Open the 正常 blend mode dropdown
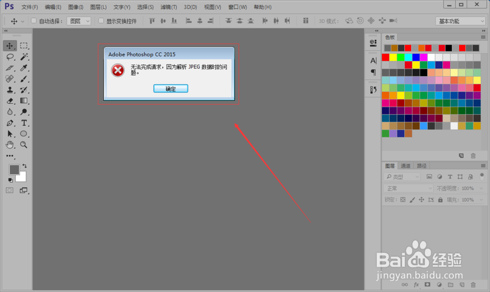This screenshot has width=490, height=292. [408, 188]
